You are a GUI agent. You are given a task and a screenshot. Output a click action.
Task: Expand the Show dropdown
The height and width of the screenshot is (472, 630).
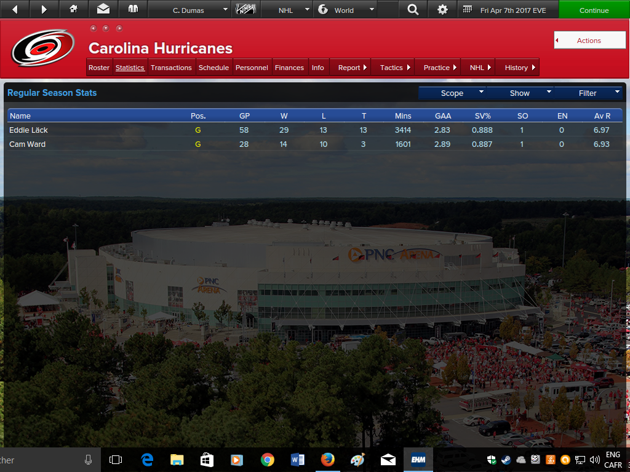[520, 93]
